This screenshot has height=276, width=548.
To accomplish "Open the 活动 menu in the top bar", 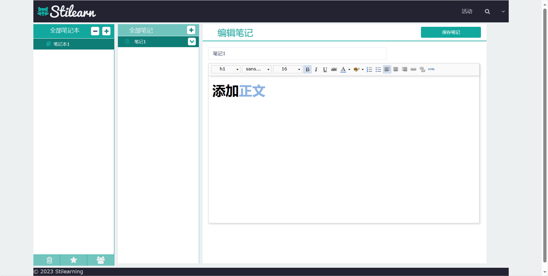I will (467, 11).
